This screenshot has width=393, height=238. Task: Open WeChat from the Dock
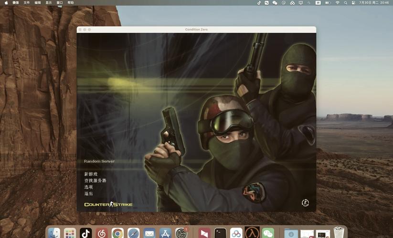click(268, 233)
